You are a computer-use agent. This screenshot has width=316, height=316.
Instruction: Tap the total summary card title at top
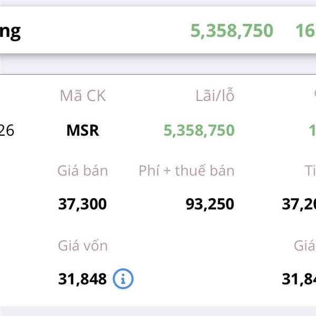(x=11, y=31)
